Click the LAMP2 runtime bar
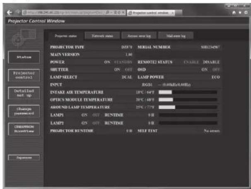The width and height of the screenshot is (251, 189). (x=188, y=123)
